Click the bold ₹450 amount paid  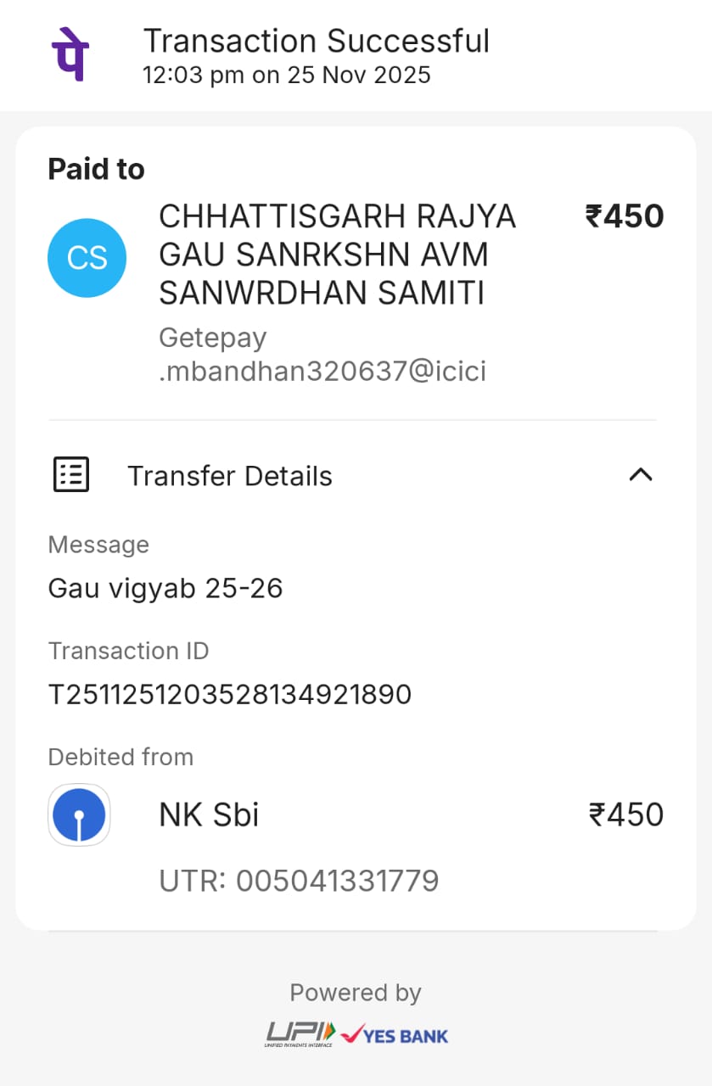pos(625,216)
